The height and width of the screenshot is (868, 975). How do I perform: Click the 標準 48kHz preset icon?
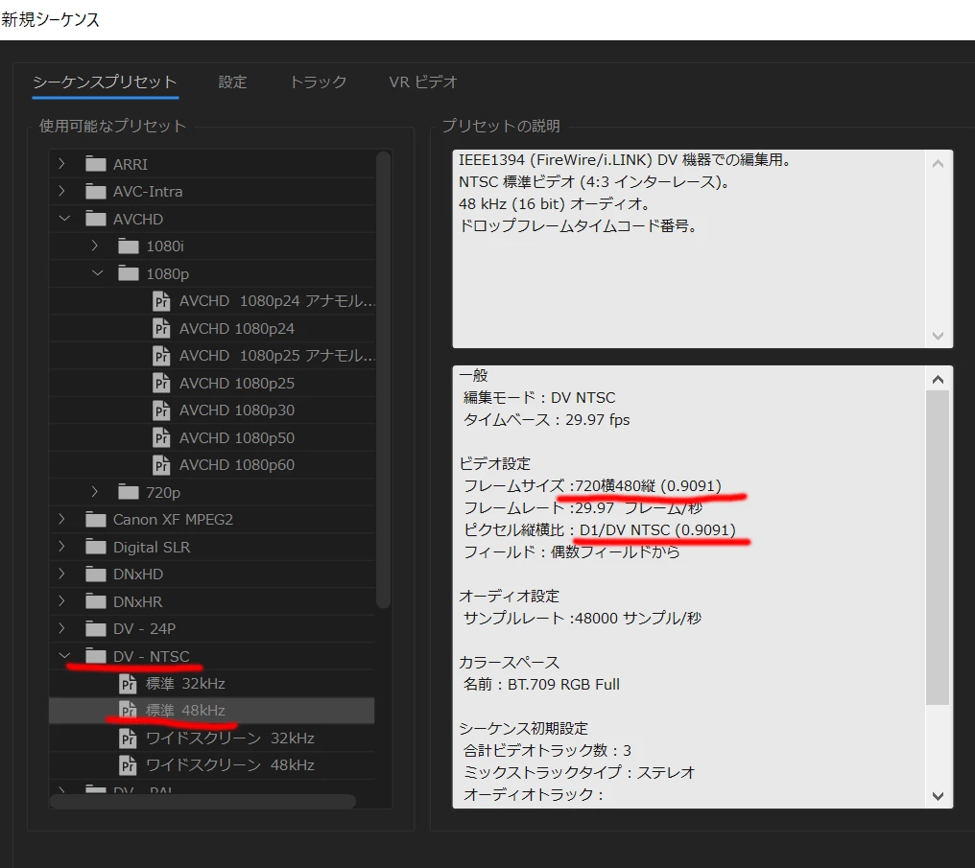point(128,710)
